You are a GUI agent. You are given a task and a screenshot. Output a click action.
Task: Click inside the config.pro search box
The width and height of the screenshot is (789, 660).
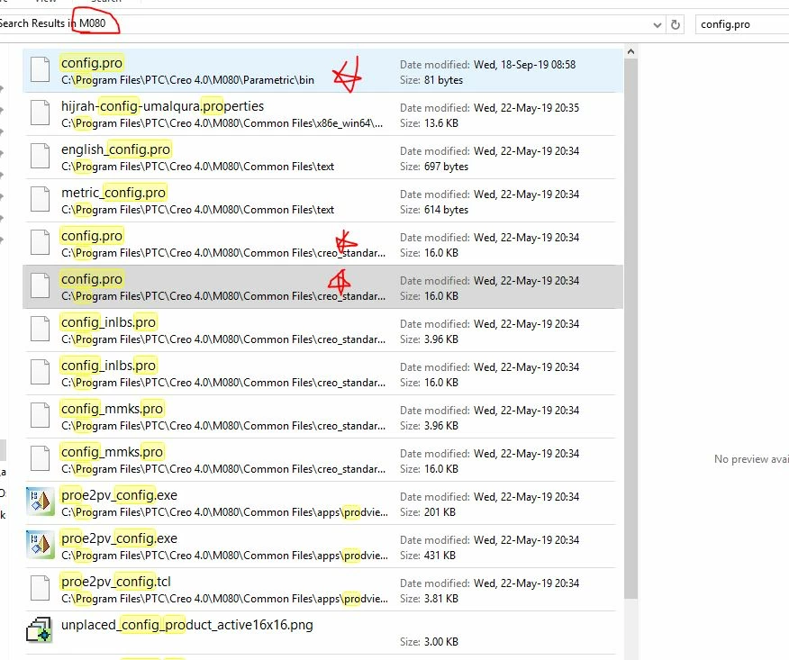tap(741, 24)
